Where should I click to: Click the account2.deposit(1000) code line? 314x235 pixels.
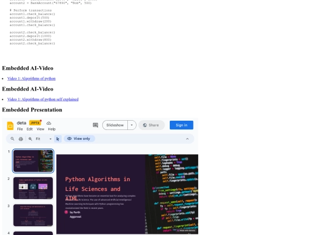point(30,36)
